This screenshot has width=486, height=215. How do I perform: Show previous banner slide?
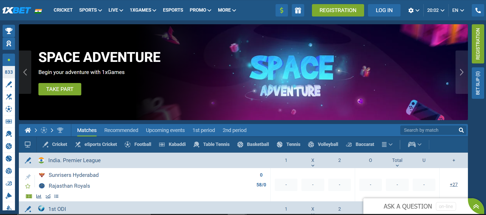click(25, 72)
